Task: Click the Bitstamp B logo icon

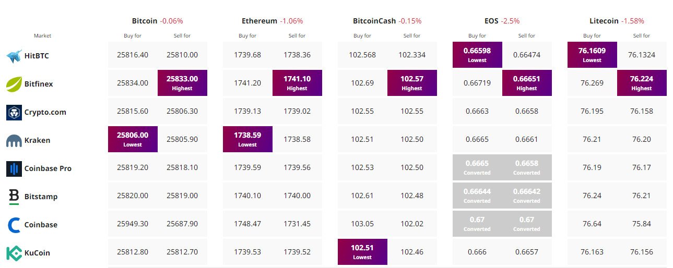Action: coord(14,197)
